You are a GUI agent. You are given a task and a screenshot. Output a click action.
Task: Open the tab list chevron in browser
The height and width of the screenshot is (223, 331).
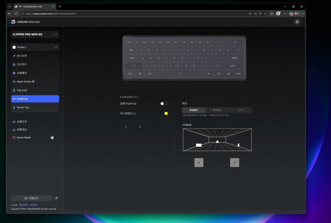(x=9, y=6)
